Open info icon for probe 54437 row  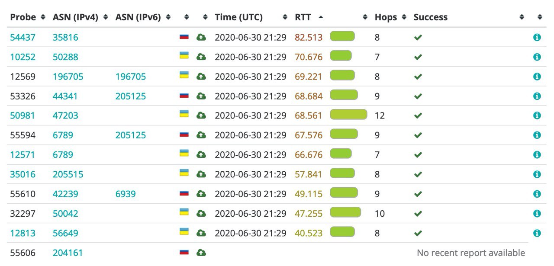pos(537,38)
